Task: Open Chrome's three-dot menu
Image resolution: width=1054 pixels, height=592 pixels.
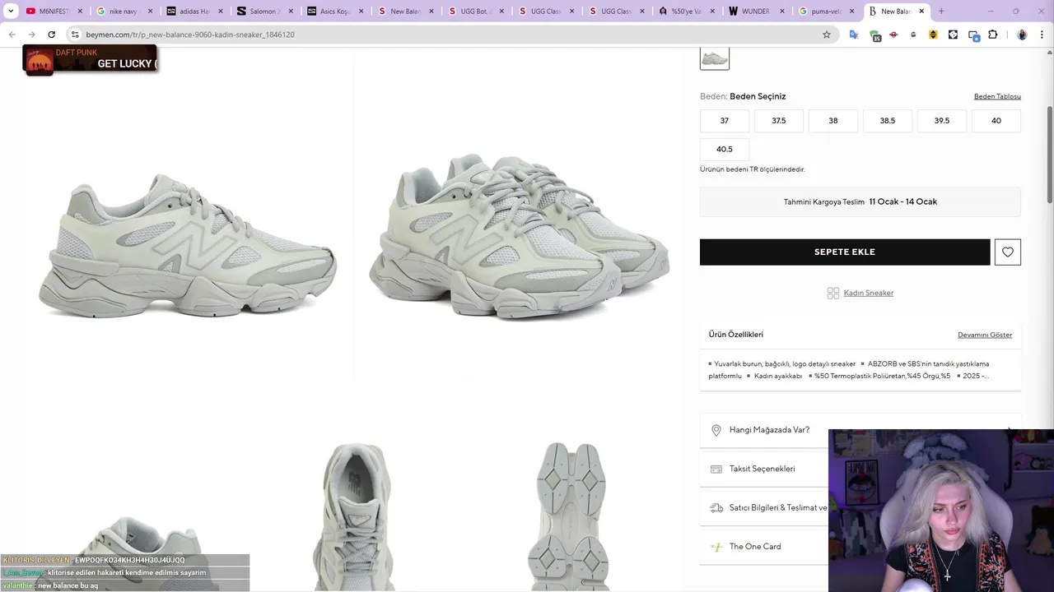Action: (1042, 35)
